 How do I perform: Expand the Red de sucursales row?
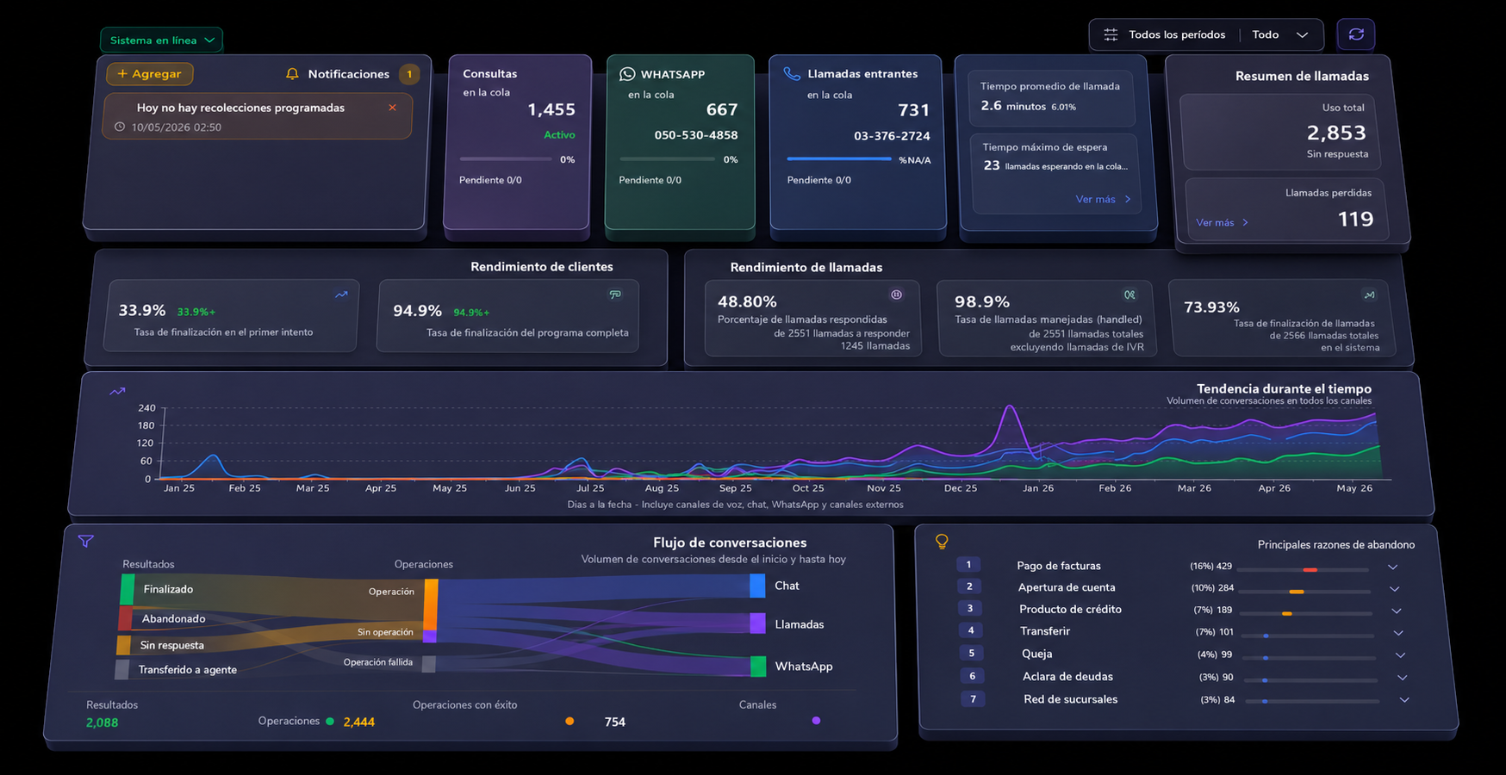tap(1404, 700)
